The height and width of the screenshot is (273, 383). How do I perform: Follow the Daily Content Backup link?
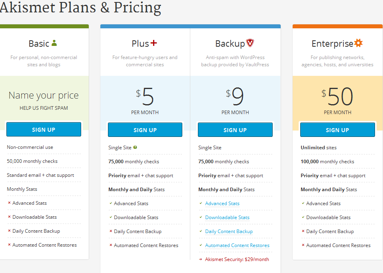coord(229,231)
